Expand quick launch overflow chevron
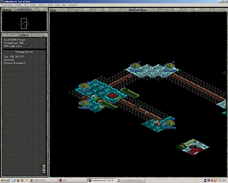This screenshot has width=228, height=183. pos(26,180)
